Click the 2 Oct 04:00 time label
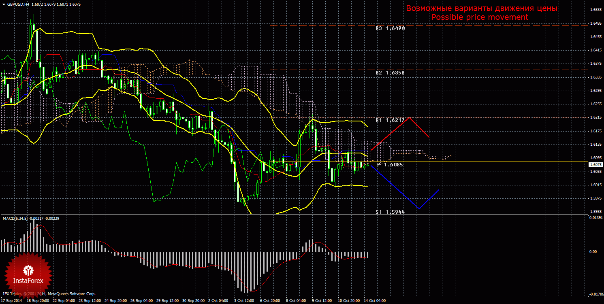The height and width of the screenshot is (304, 604). coord(219,301)
